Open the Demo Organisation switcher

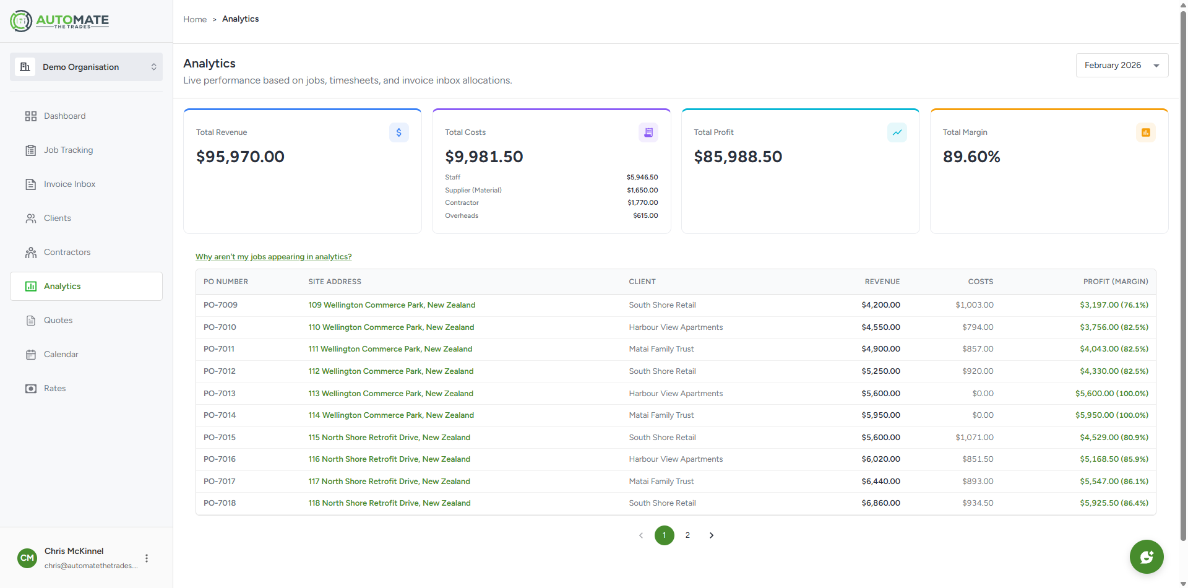pos(86,67)
